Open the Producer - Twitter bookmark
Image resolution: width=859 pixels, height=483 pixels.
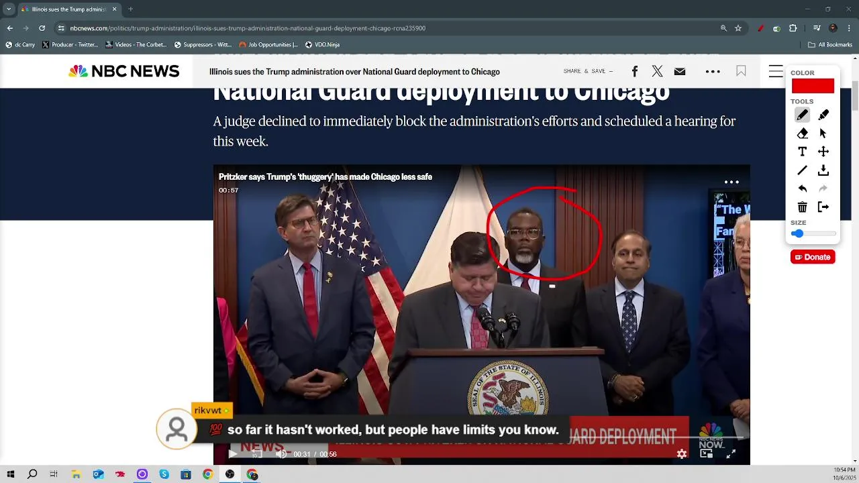tap(70, 45)
